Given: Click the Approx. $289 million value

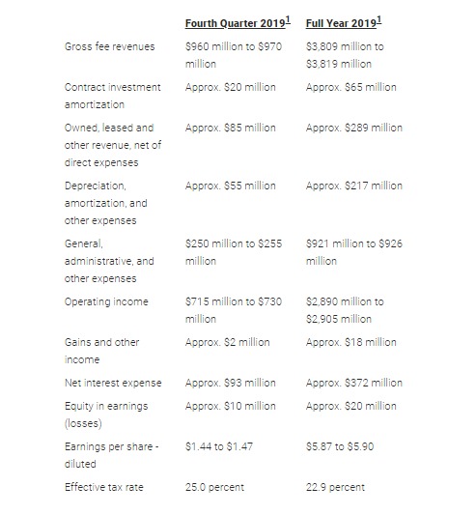Looking at the screenshot, I should point(354,128).
